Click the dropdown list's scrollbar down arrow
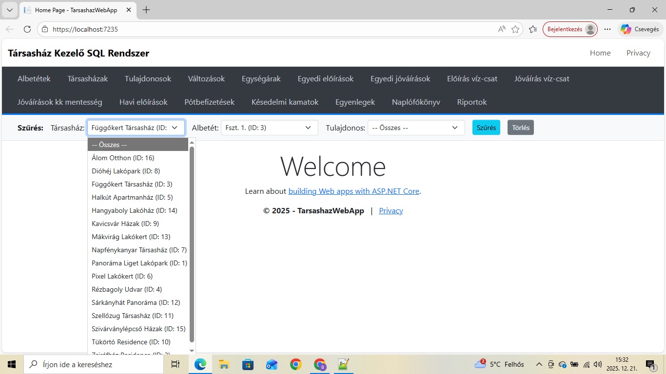Viewport: 666px width, 374px height. (x=192, y=350)
